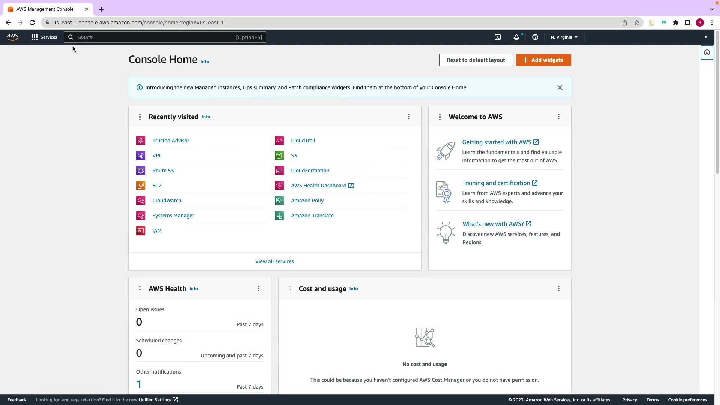720x405 pixels.
Task: Click the CloudWatch service icon
Action: (141, 201)
